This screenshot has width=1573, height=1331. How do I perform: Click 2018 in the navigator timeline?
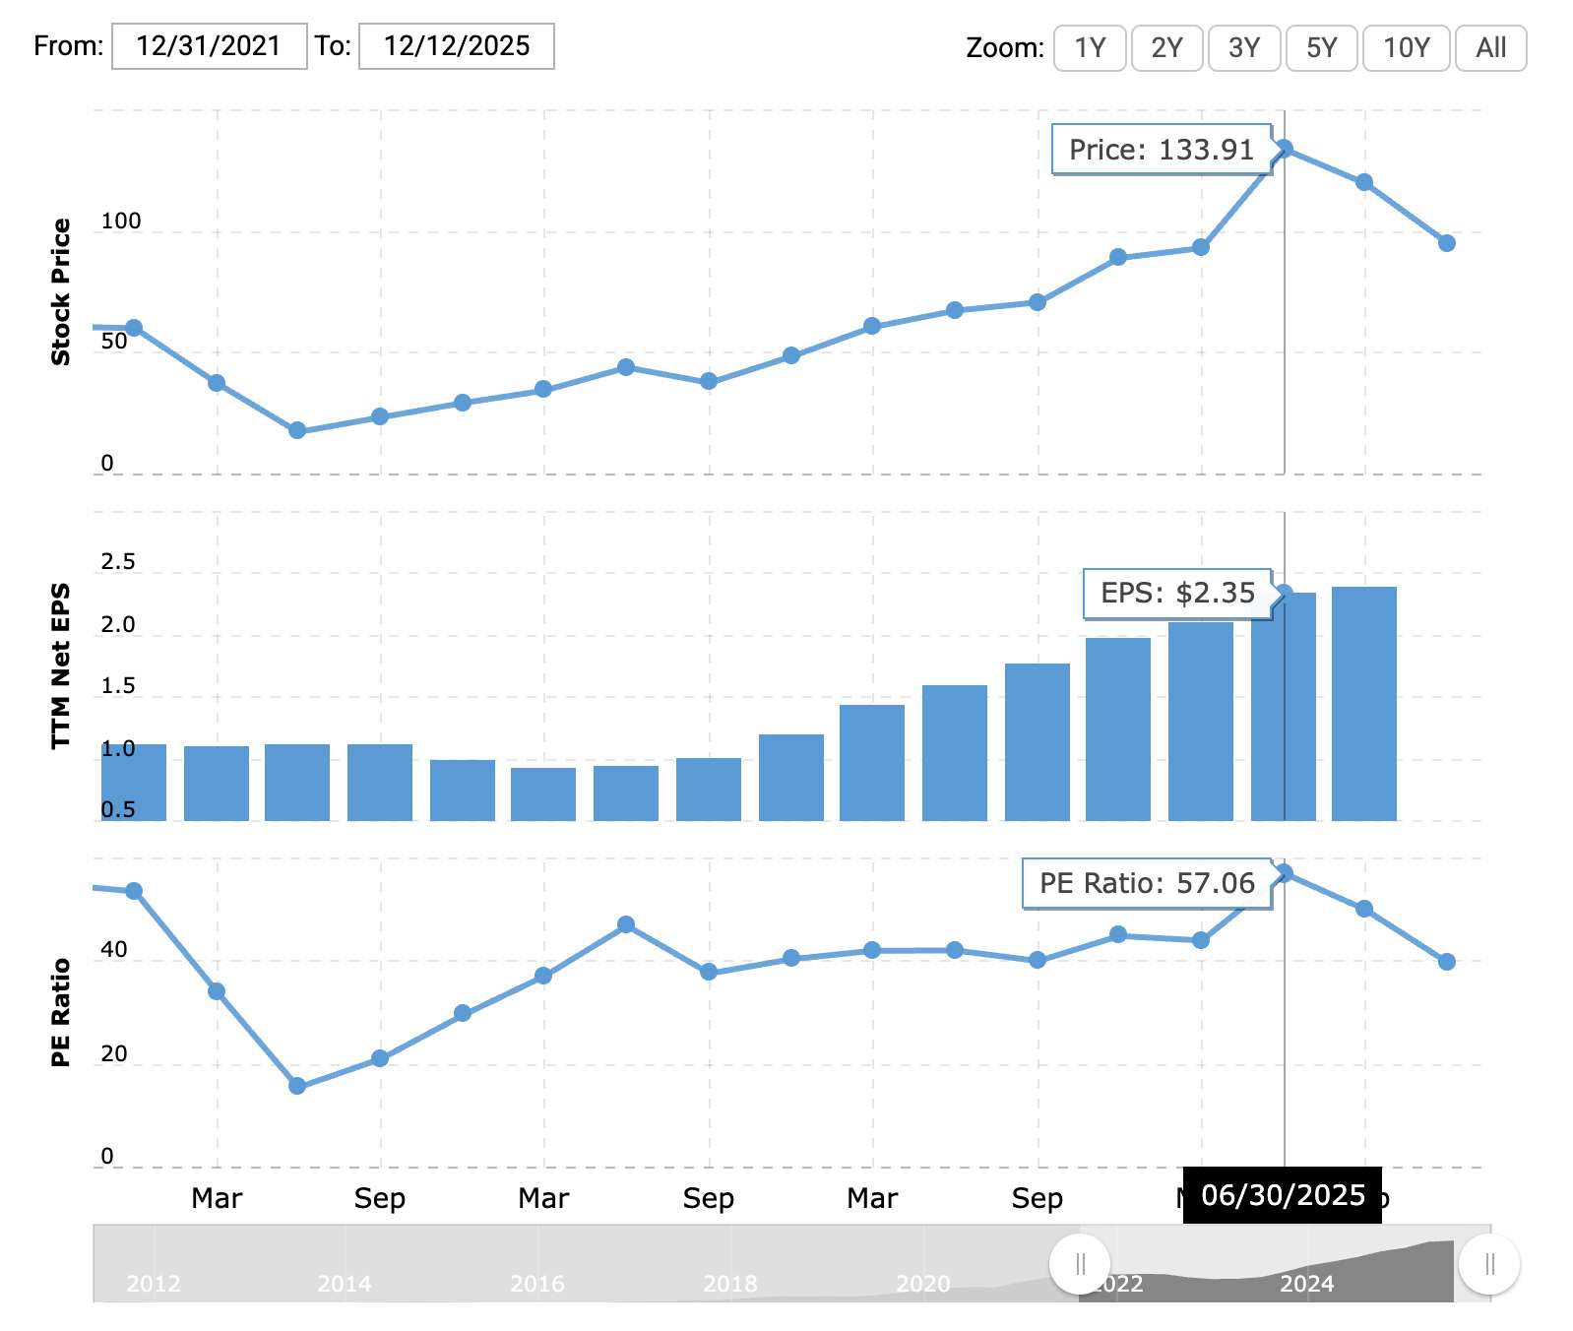pos(730,1284)
